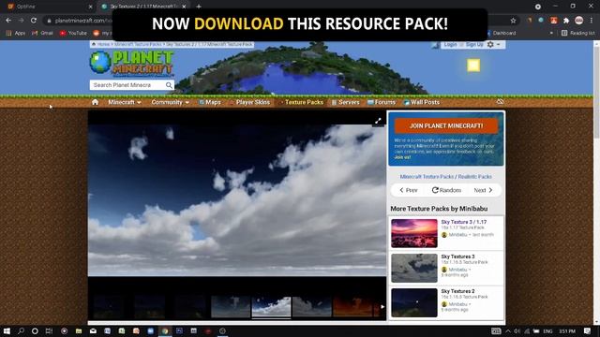The width and height of the screenshot is (600, 337).
Task: Open Cortana from the taskbar
Action: coord(35,330)
